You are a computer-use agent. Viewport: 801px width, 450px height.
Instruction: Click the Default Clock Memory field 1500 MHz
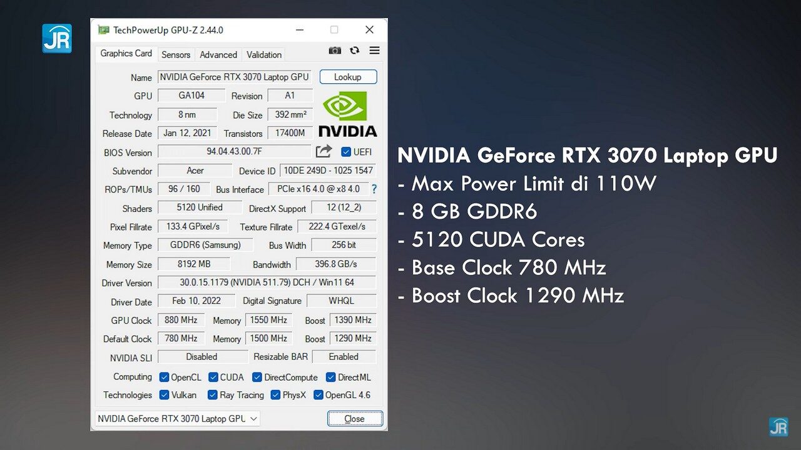click(268, 338)
